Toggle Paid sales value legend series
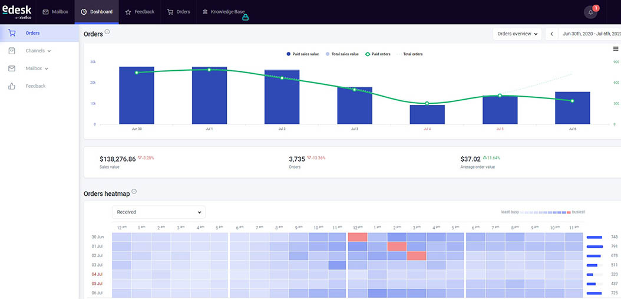 click(x=303, y=54)
